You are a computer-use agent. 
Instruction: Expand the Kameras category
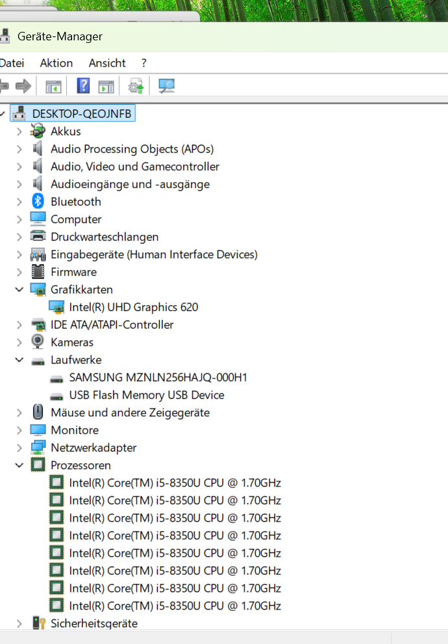tap(19, 343)
